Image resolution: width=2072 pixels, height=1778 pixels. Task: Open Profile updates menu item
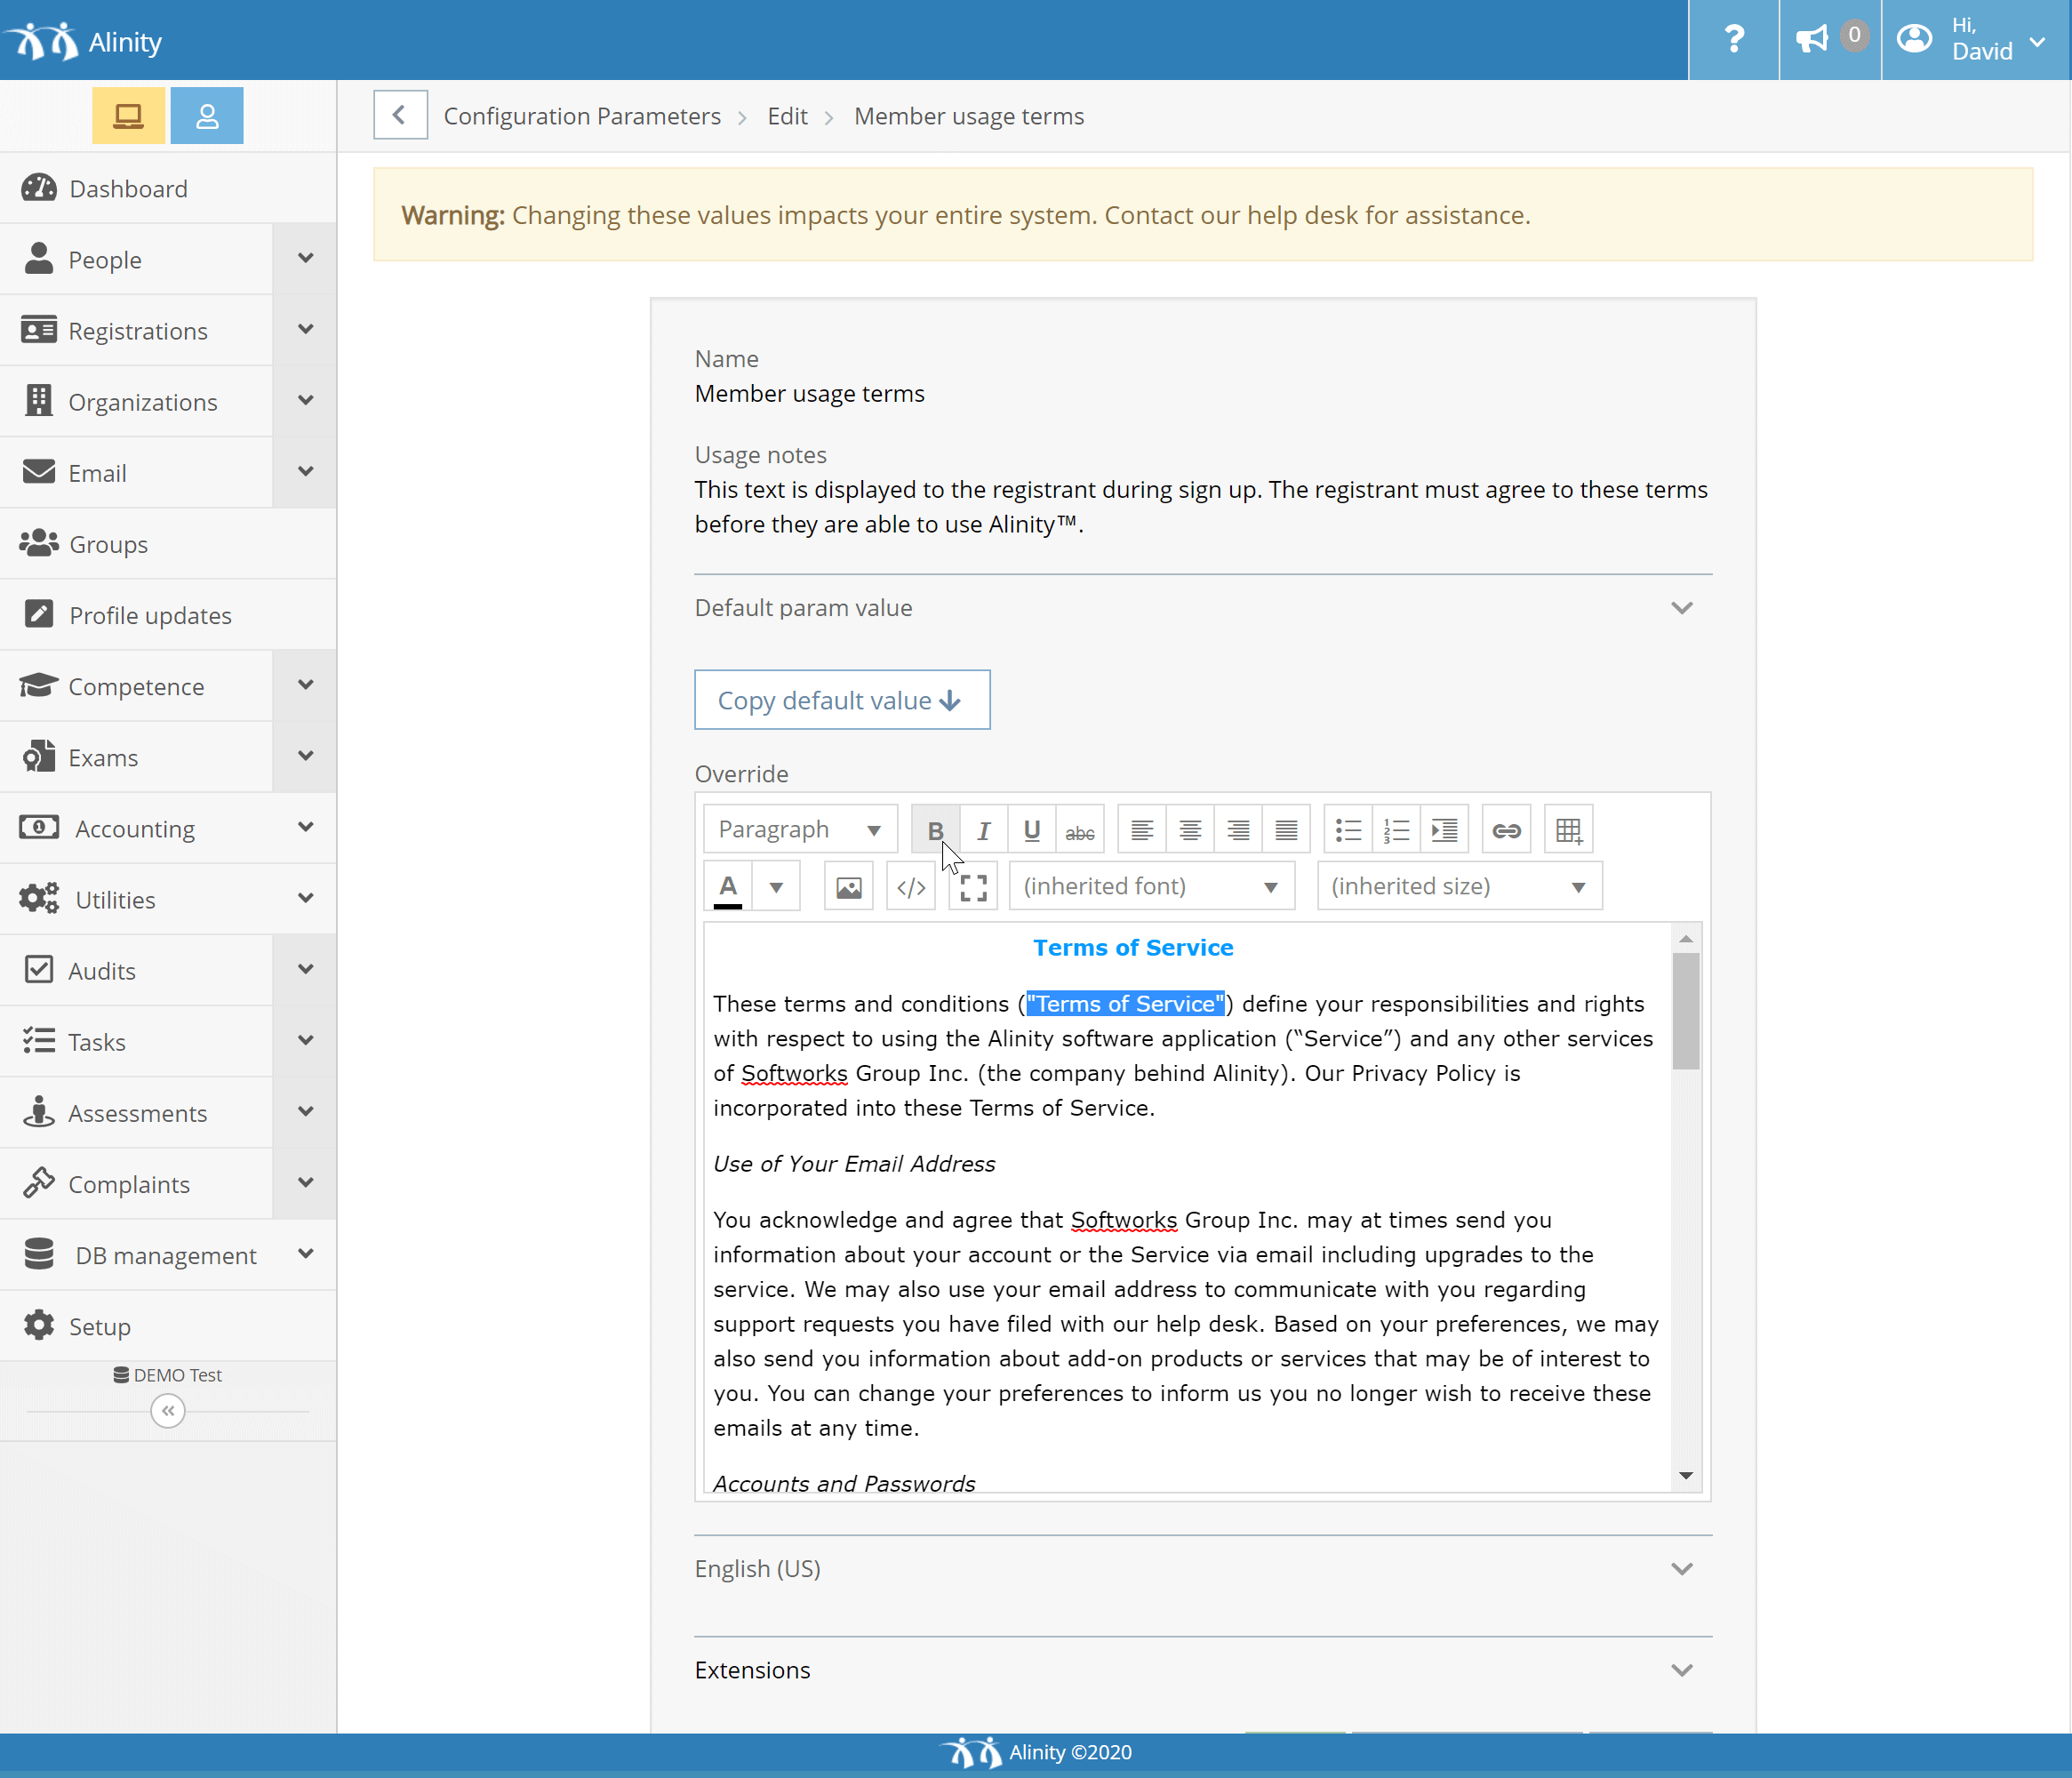168,615
